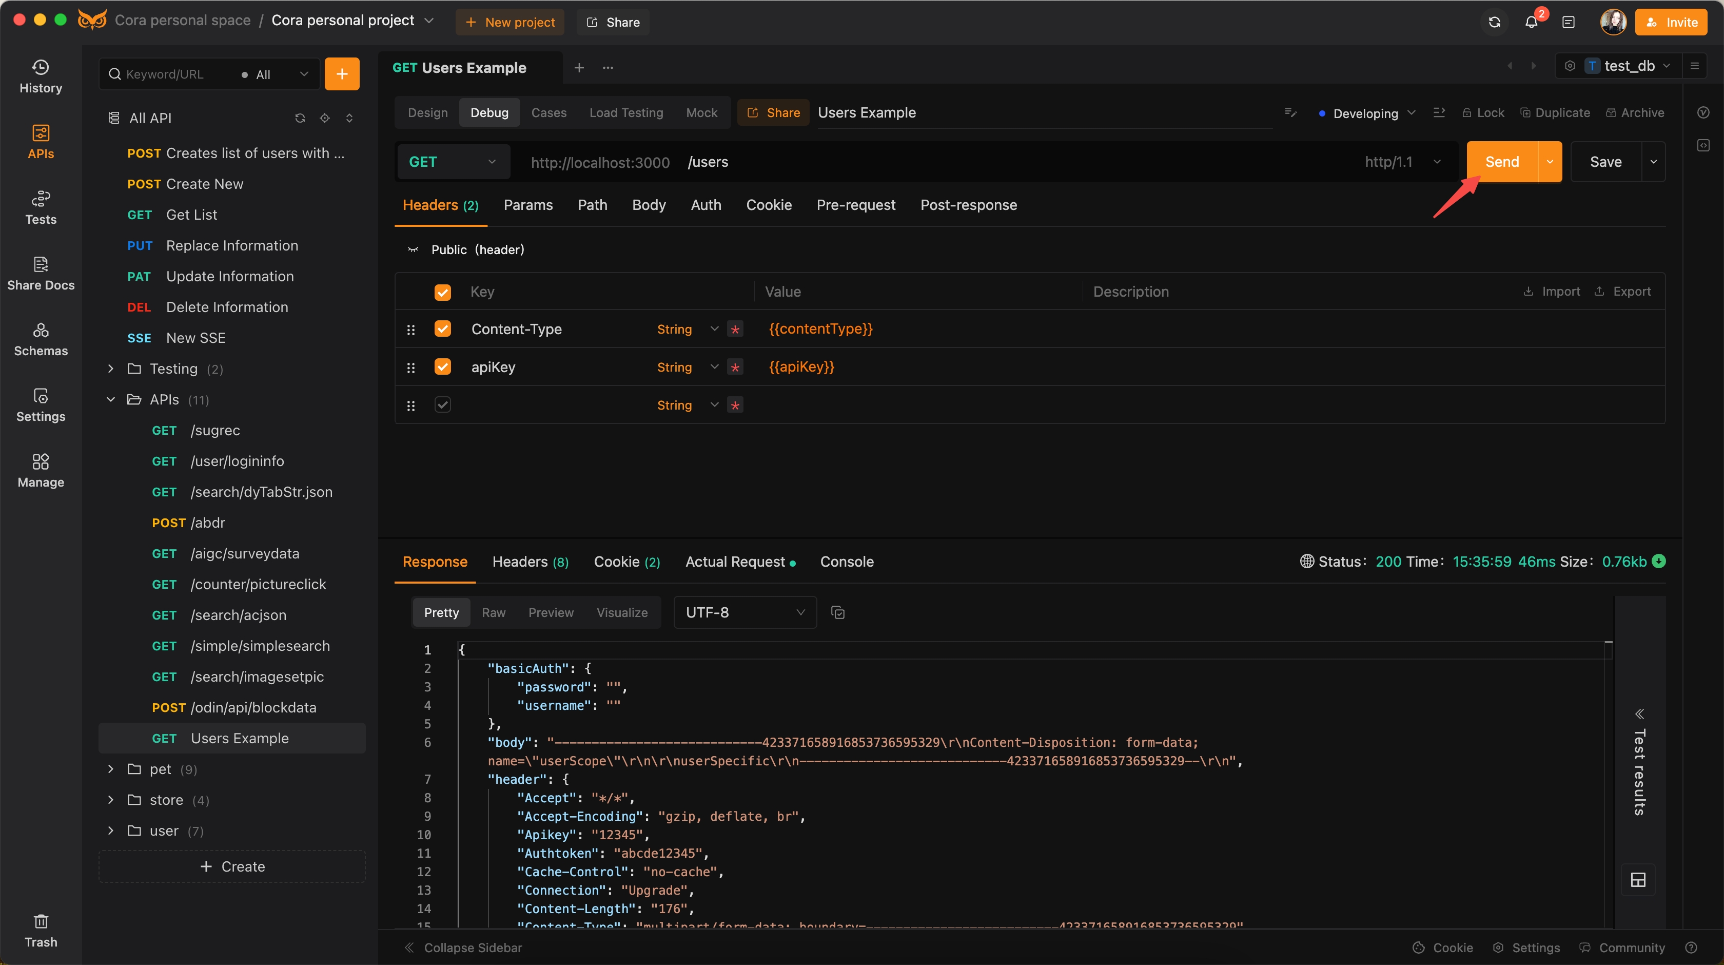1724x965 pixels.
Task: Toggle the select-all headers checkbox
Action: (442, 292)
